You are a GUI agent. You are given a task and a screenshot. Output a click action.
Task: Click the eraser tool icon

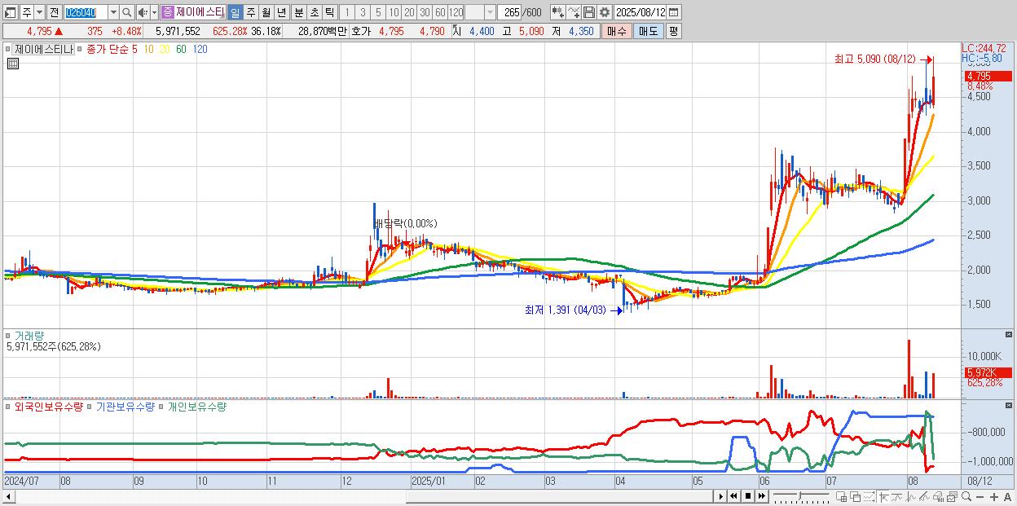click(938, 497)
